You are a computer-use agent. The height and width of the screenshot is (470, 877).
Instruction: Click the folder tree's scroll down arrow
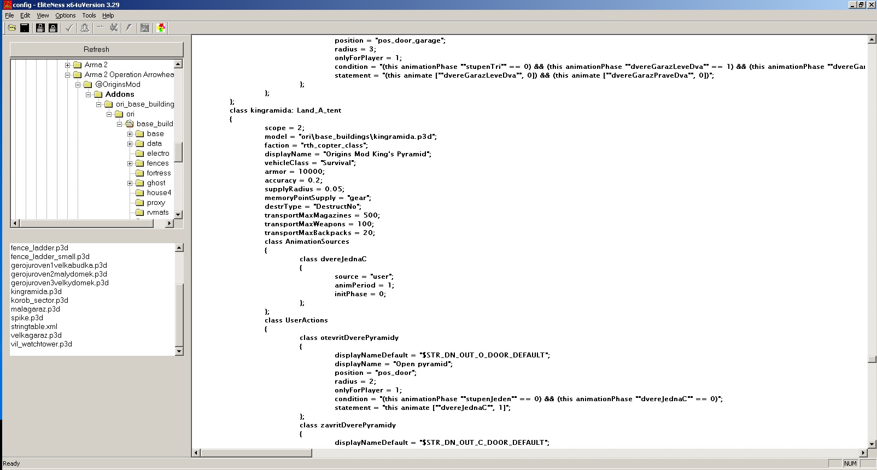178,214
